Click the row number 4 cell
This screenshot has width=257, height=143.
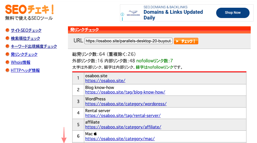(78, 113)
